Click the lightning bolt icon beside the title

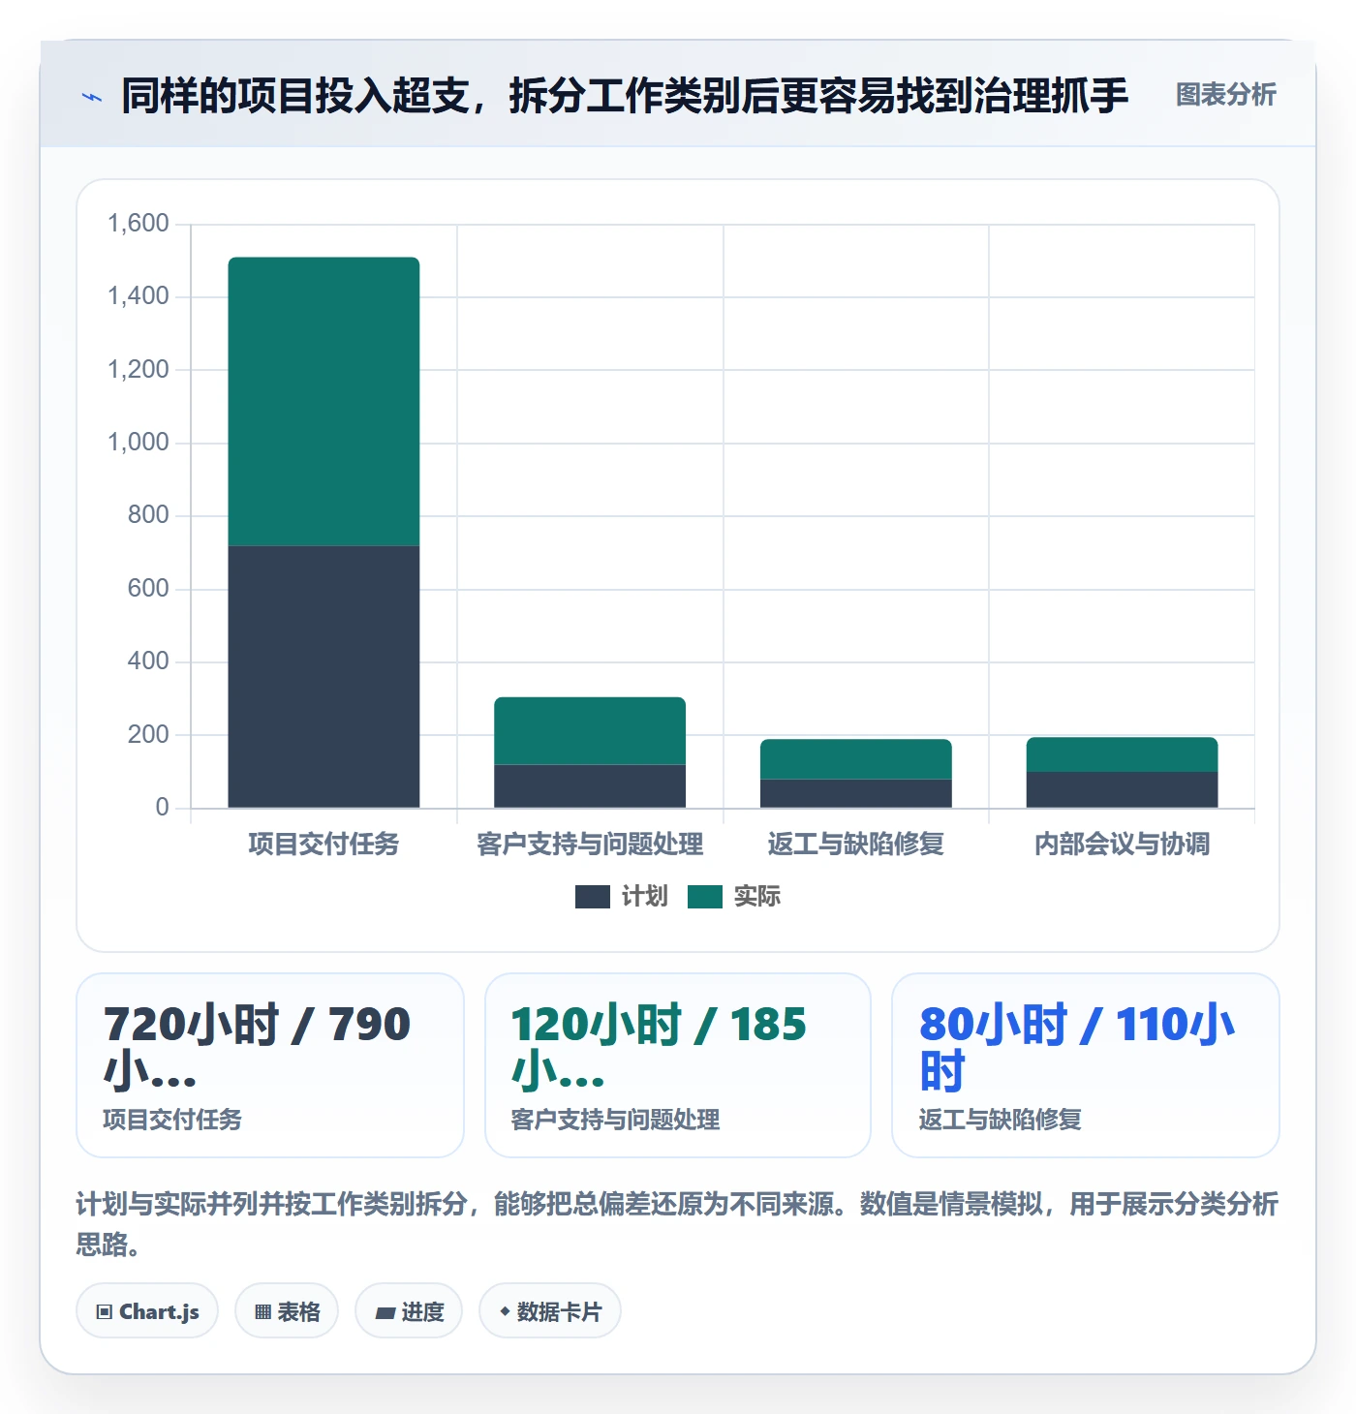(x=92, y=97)
